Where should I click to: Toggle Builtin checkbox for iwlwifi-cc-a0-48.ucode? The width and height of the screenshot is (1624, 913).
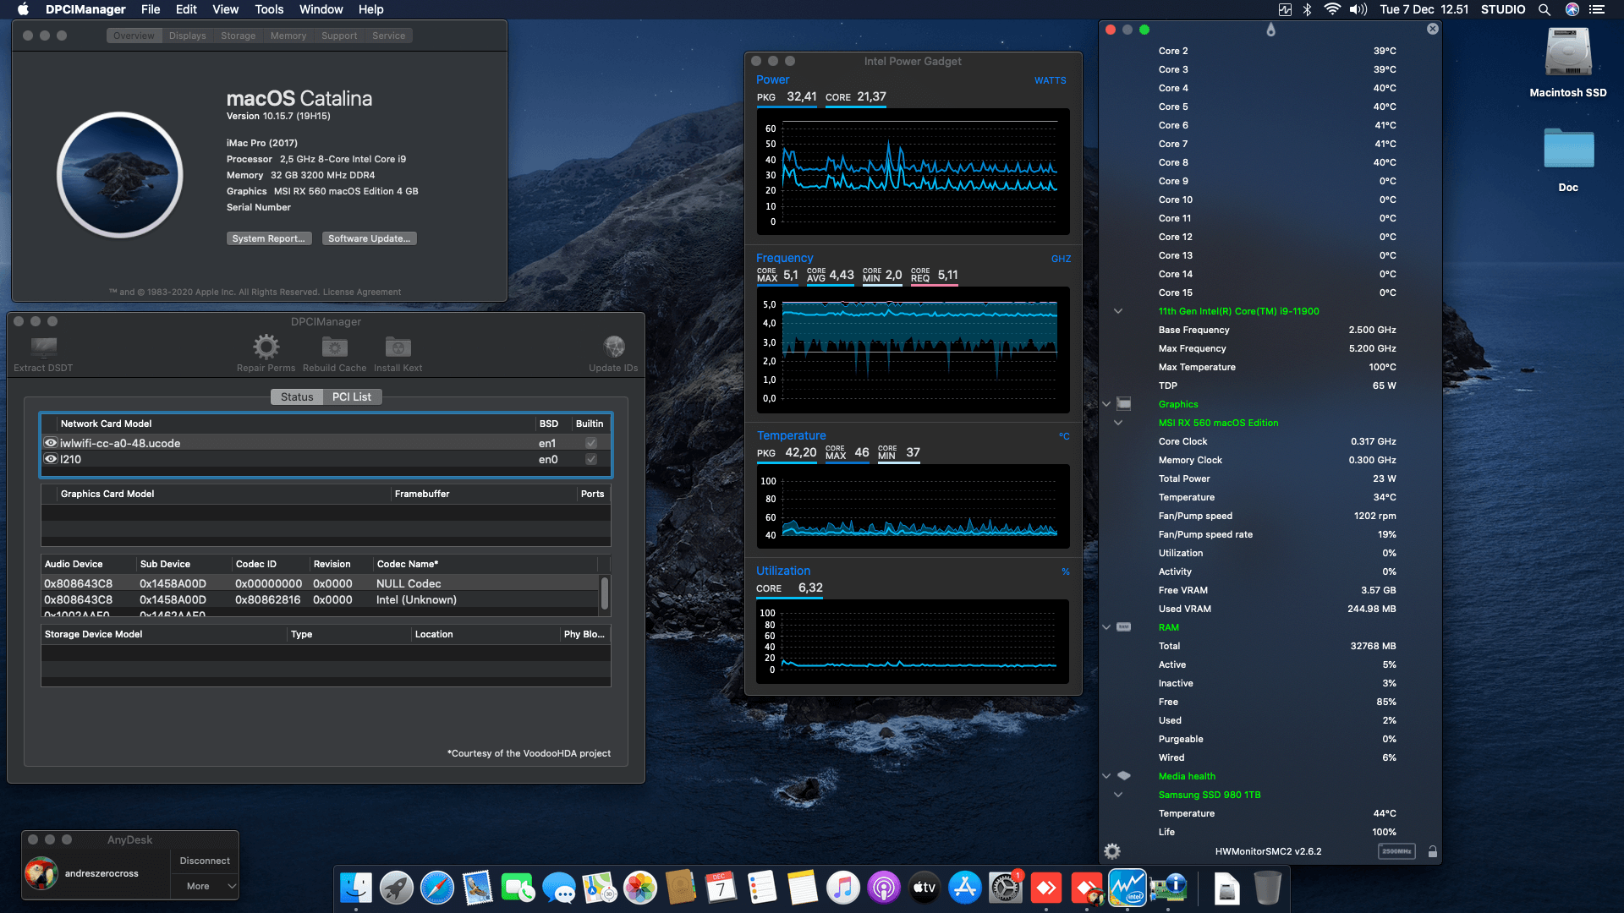coord(591,443)
